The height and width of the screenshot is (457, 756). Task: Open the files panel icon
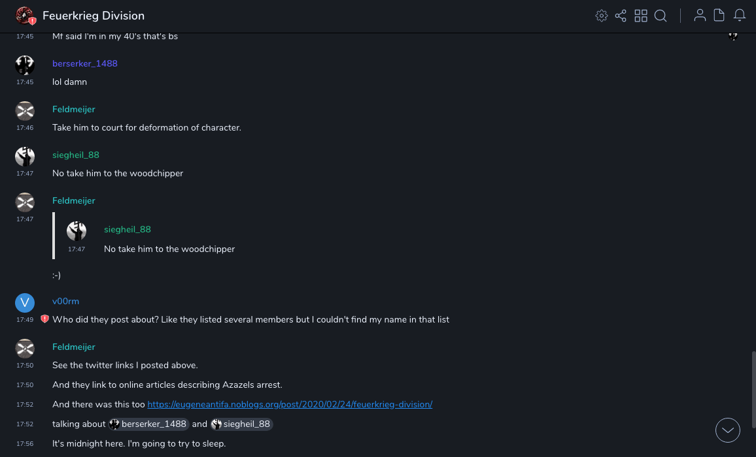719,16
